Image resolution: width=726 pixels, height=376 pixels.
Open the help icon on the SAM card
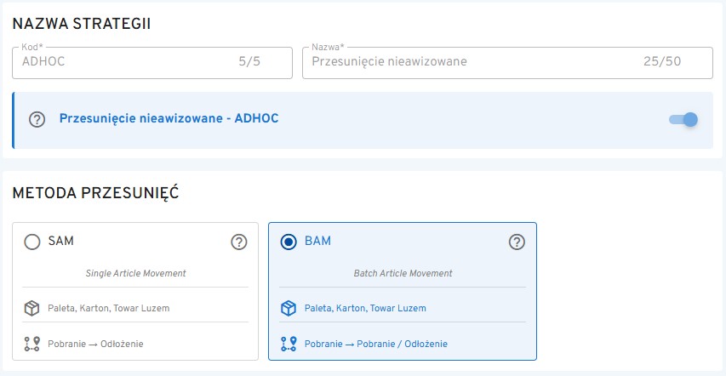tap(239, 242)
